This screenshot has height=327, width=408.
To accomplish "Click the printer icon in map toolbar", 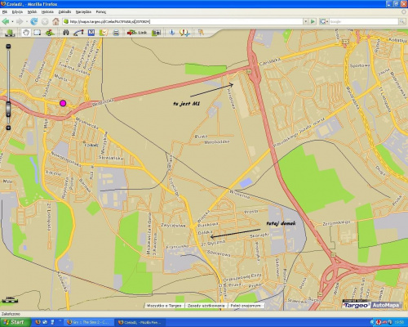I will pos(116,33).
